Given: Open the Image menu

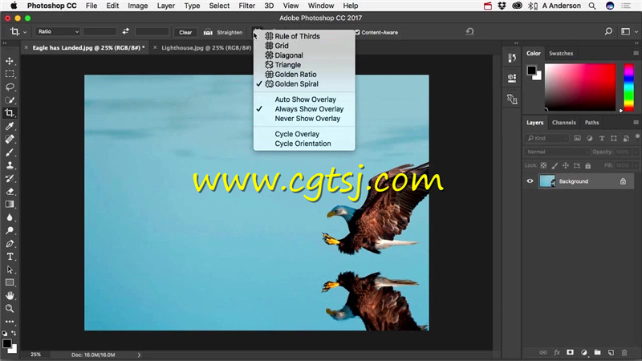Looking at the screenshot, I should [x=137, y=6].
